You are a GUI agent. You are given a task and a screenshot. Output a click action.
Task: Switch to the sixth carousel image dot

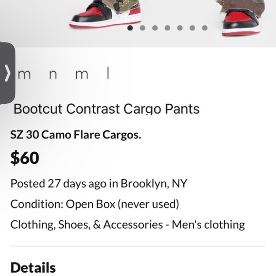coord(192,28)
